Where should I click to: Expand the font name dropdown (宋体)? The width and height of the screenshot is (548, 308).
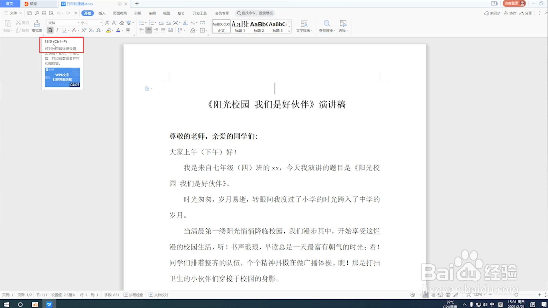pyautogui.click(x=78, y=23)
